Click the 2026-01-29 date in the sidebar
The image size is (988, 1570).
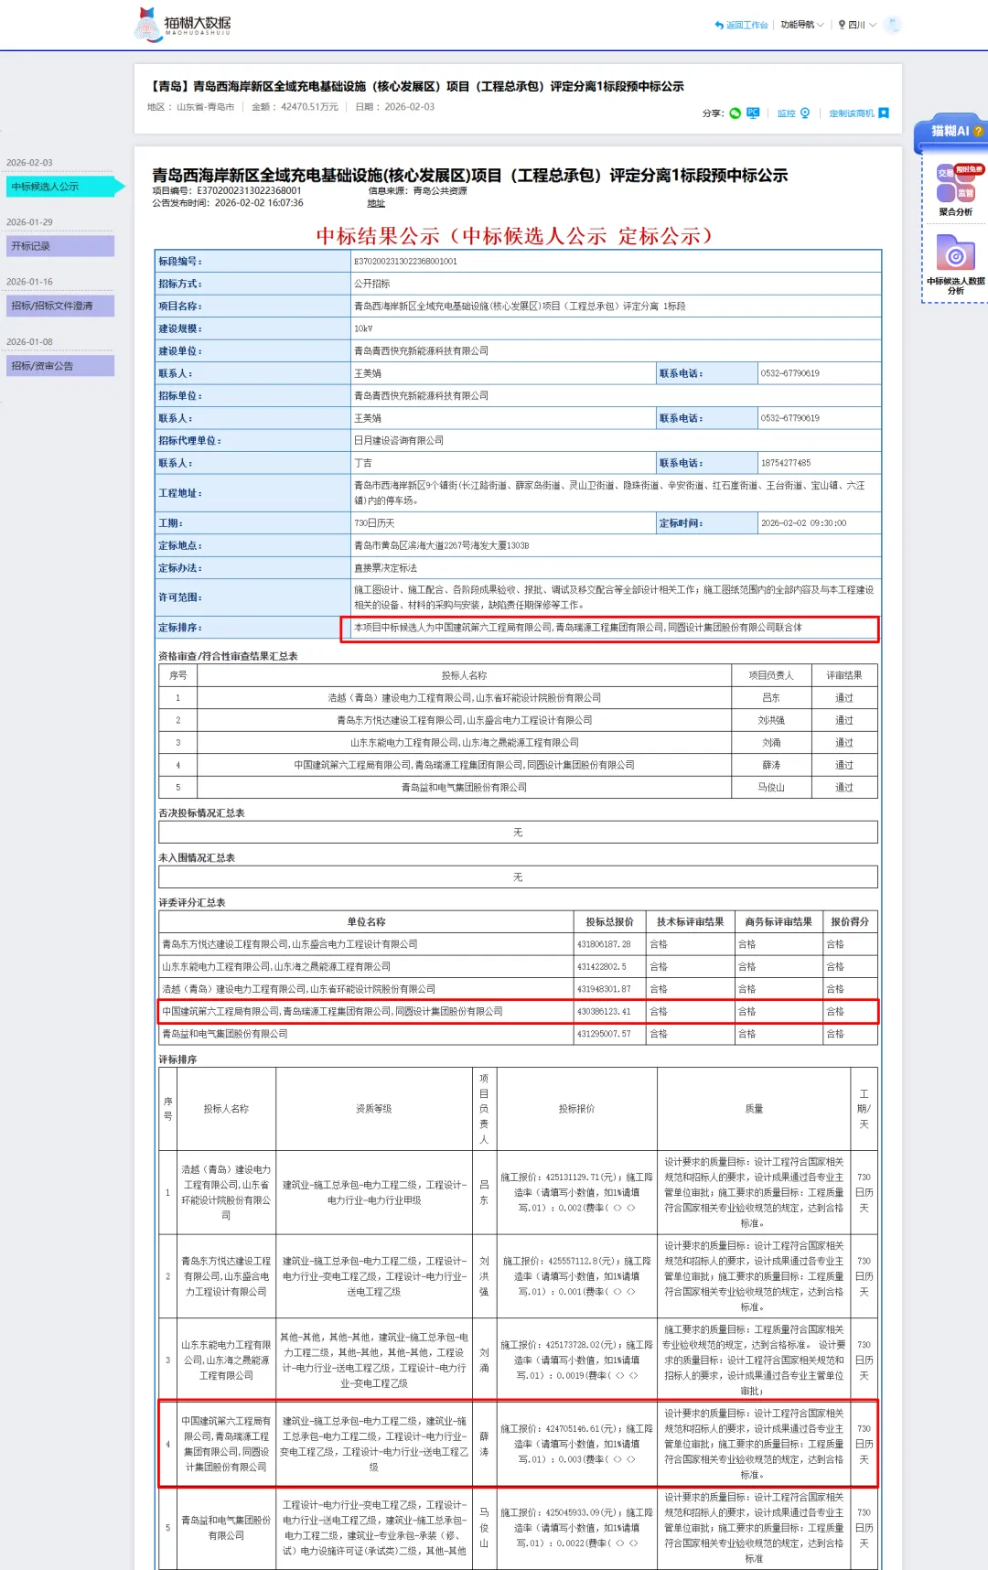[x=29, y=222]
